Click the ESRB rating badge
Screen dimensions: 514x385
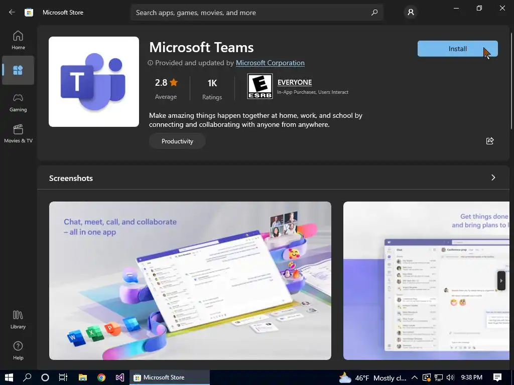coord(260,86)
